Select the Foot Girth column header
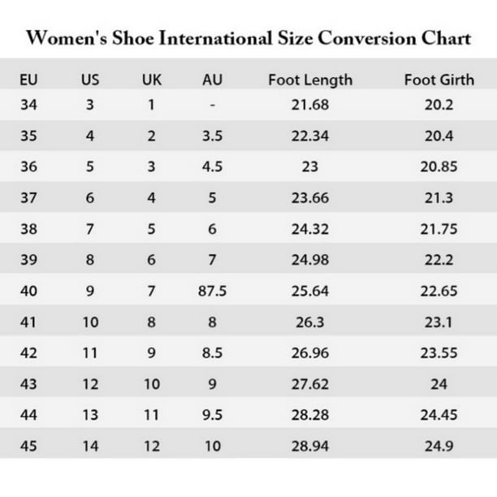 (439, 80)
